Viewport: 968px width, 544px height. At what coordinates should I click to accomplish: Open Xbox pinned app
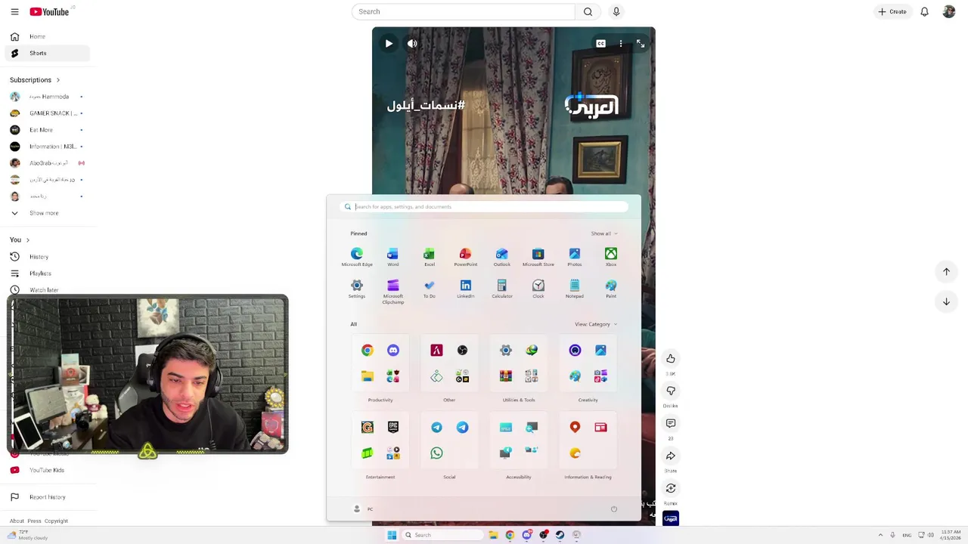pyautogui.click(x=611, y=257)
